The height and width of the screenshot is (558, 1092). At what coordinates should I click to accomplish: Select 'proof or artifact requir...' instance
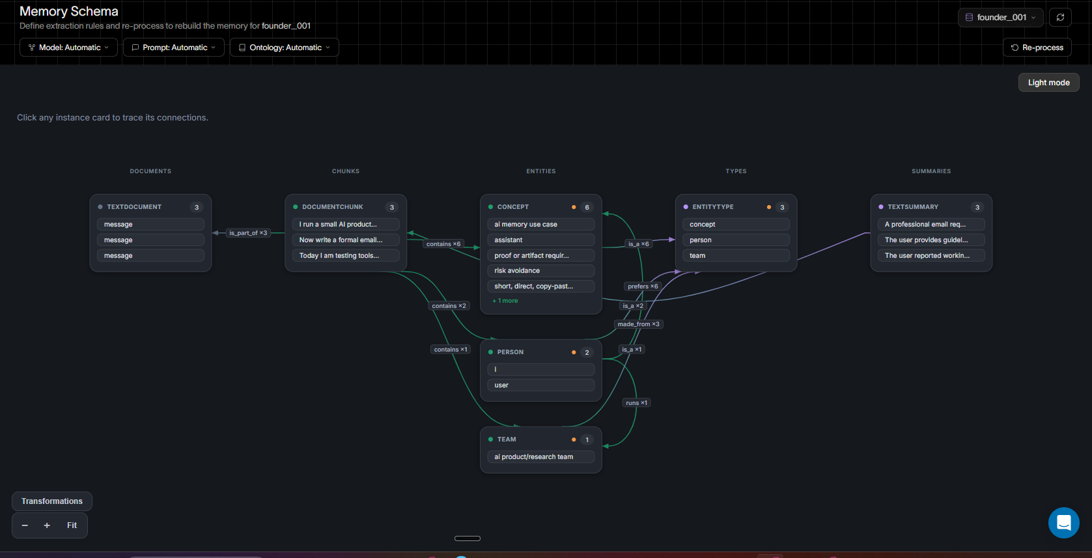[541, 256]
